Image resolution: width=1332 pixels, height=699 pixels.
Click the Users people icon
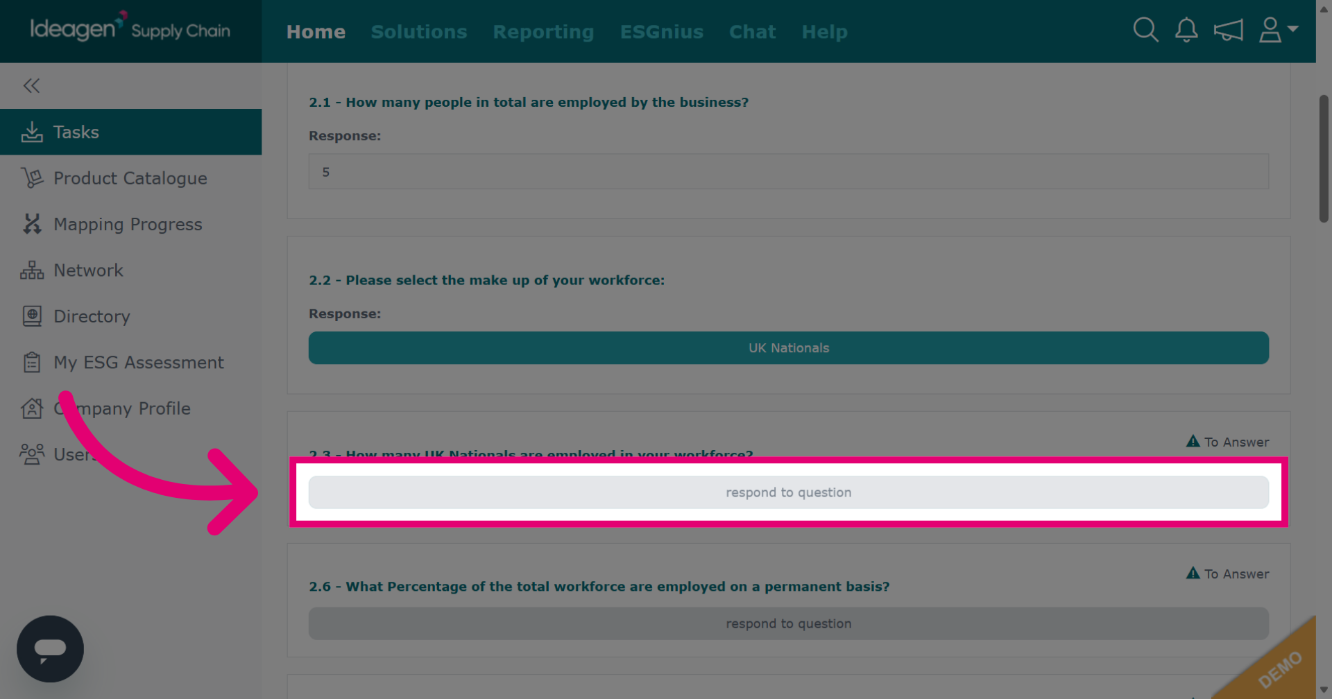[x=32, y=454]
